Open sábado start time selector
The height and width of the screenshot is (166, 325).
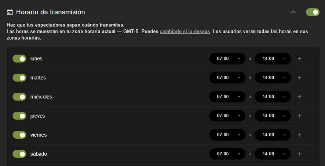227,154
